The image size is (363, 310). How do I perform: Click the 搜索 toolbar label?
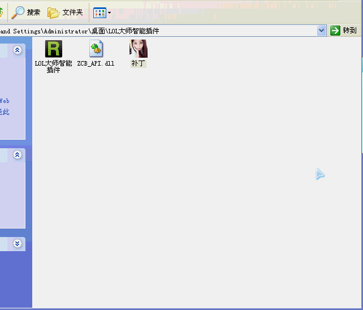(34, 12)
